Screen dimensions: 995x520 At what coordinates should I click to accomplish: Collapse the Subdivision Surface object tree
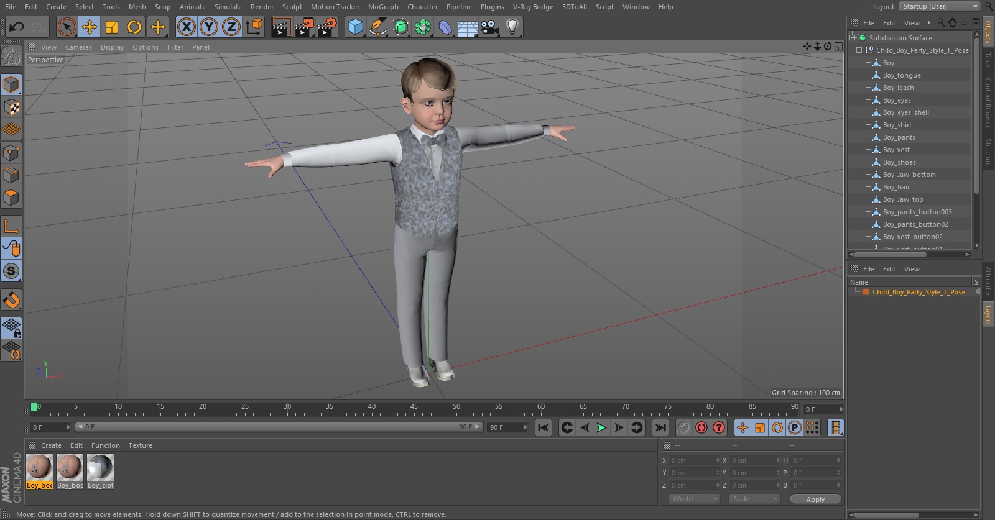(853, 37)
